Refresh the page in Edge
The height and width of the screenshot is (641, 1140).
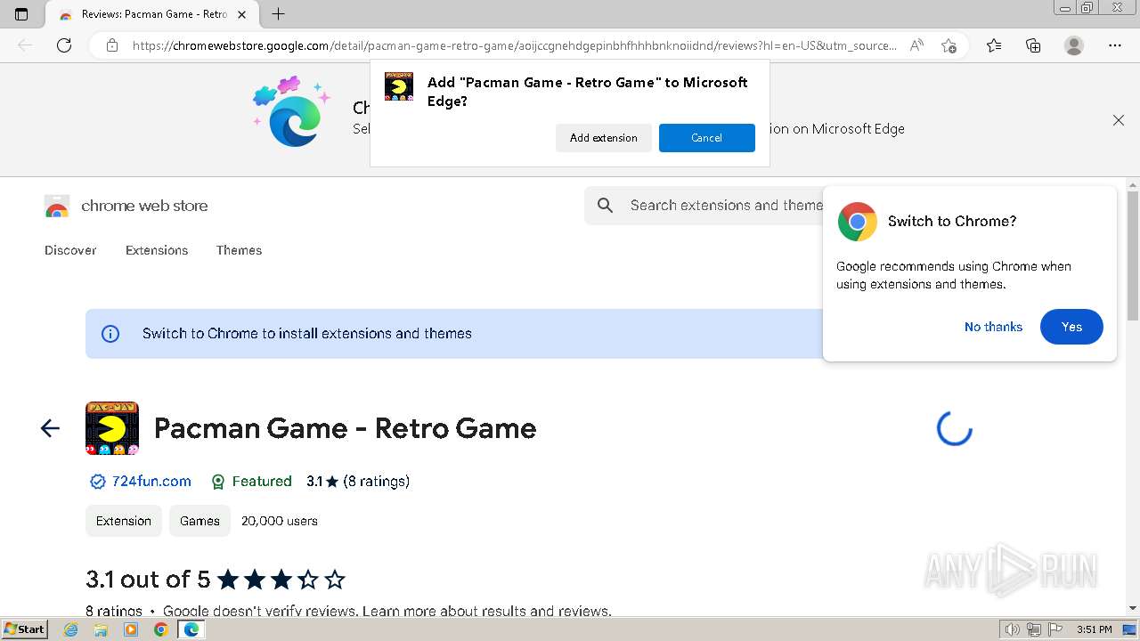64,45
